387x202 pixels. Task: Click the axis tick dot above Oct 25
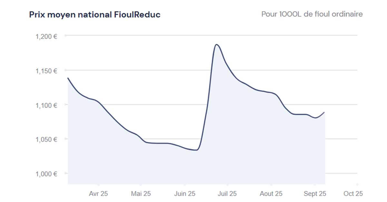click(357, 185)
